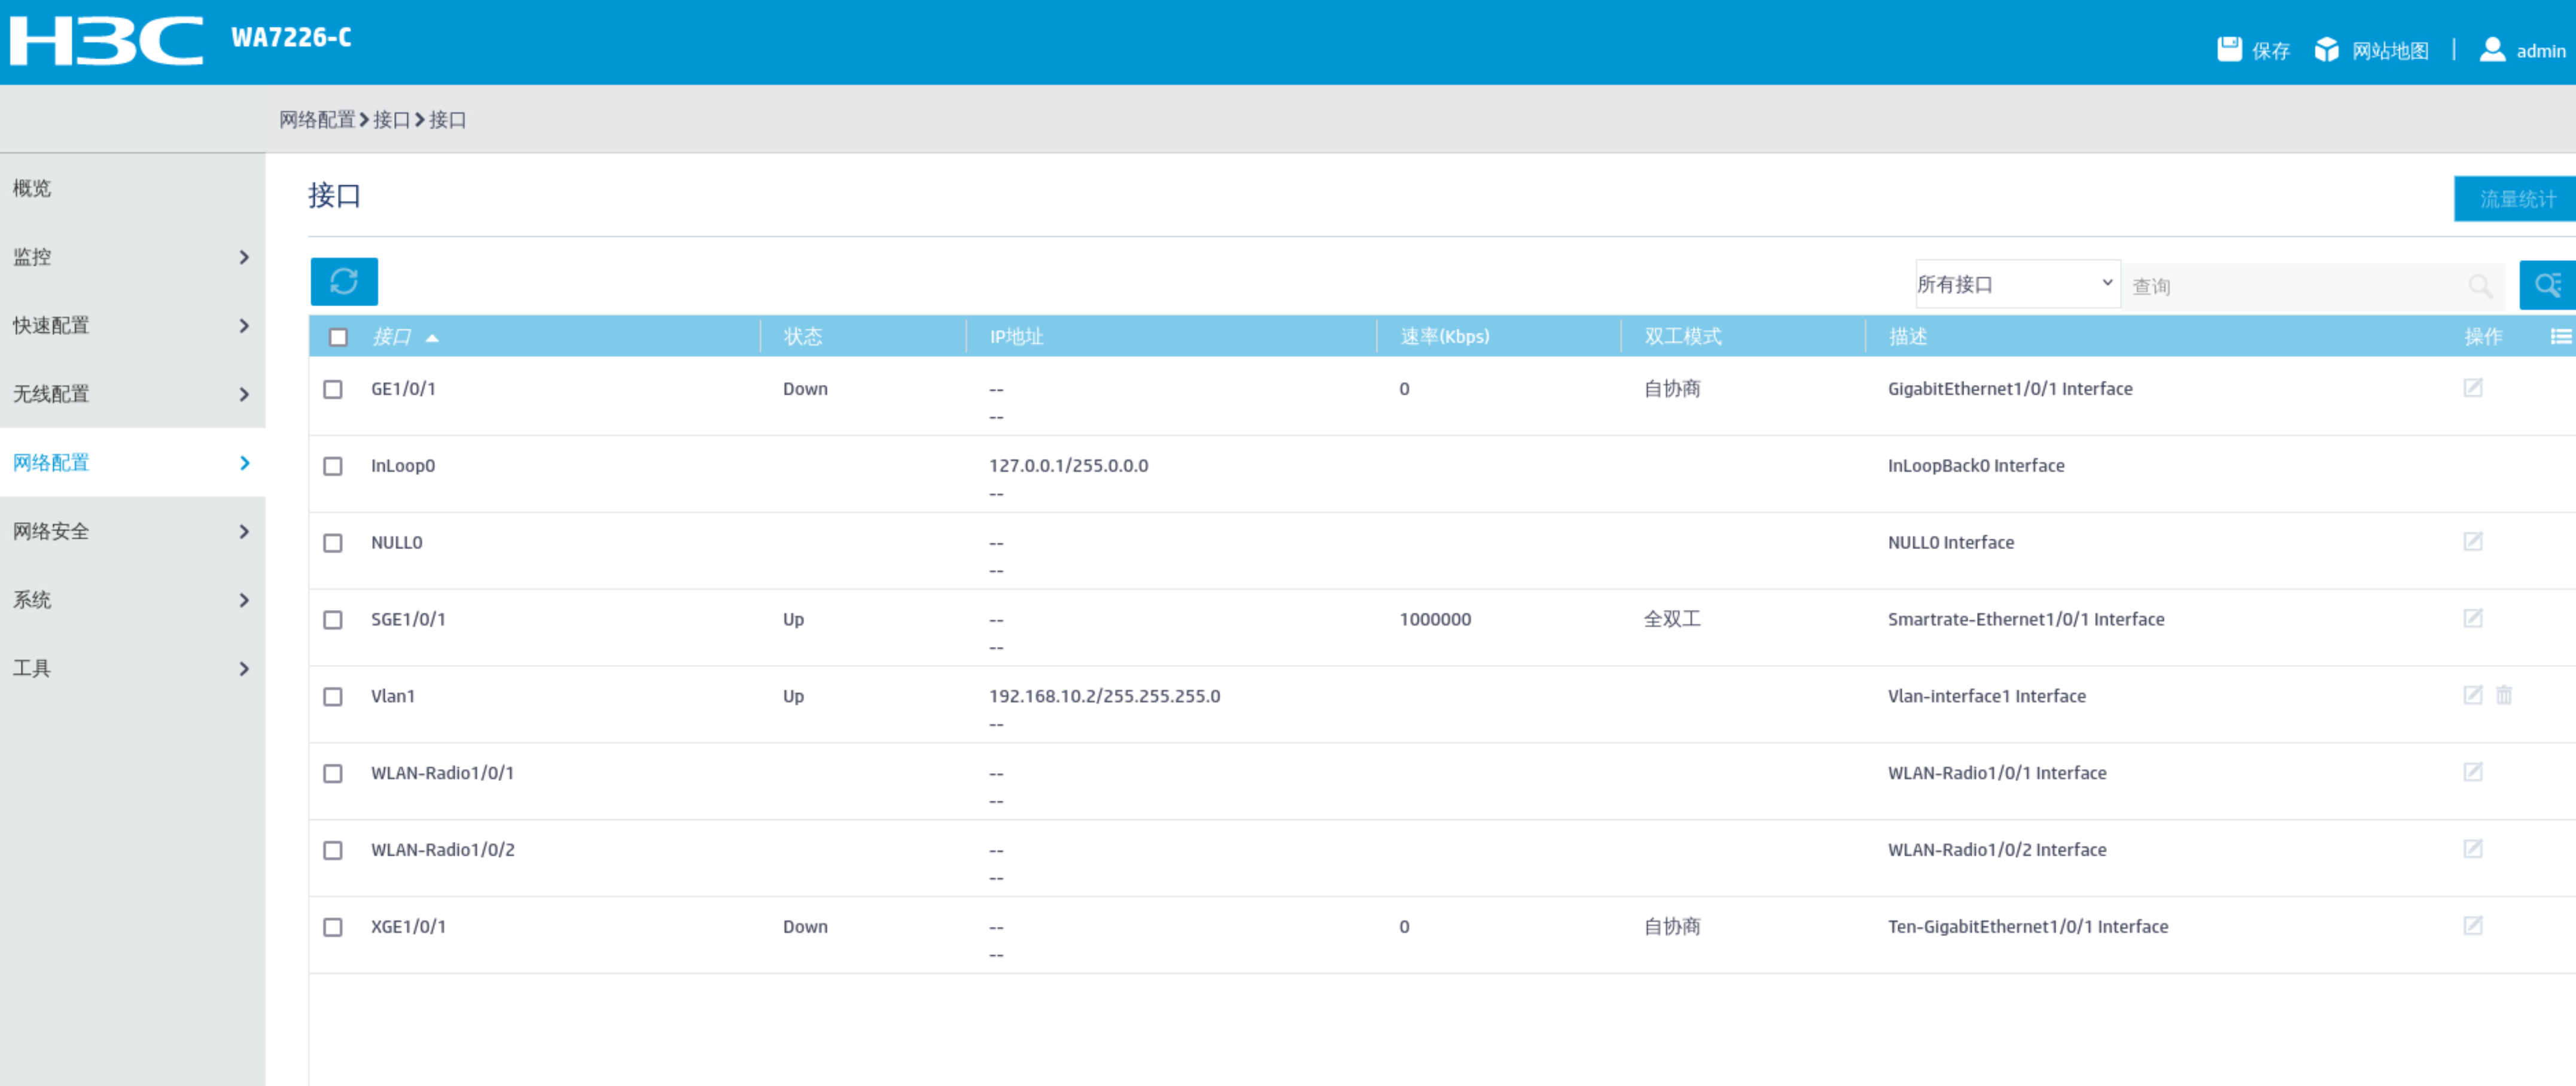Edit the Vlan1 interface row
This screenshot has height=1086, width=2576.
(2472, 695)
